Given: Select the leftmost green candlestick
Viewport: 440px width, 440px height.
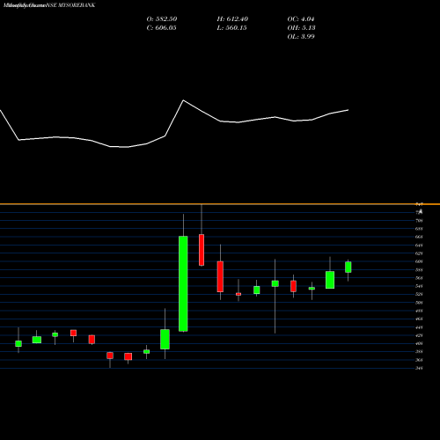Looking at the screenshot, I should pos(18,343).
